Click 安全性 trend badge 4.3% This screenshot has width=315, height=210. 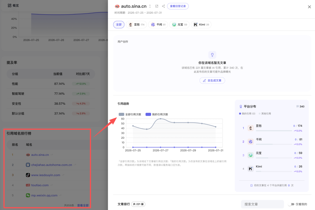click(81, 104)
